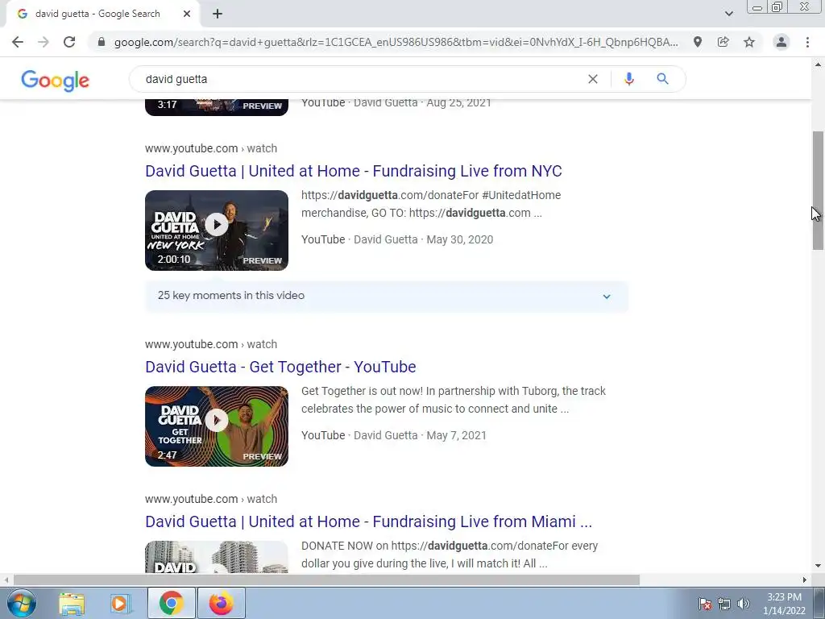The width and height of the screenshot is (825, 619).
Task: Click the horizontal scroll right arrow
Action: [805, 580]
